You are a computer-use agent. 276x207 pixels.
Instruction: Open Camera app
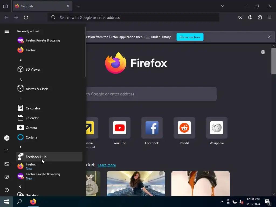pyautogui.click(x=49, y=127)
